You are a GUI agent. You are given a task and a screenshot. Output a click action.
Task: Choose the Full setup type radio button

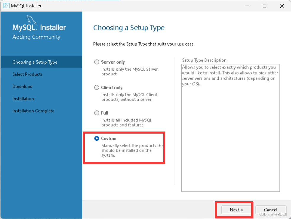pos(97,113)
